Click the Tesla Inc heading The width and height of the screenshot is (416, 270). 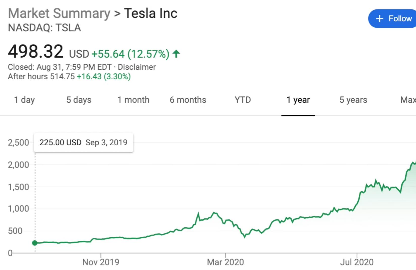pos(151,13)
